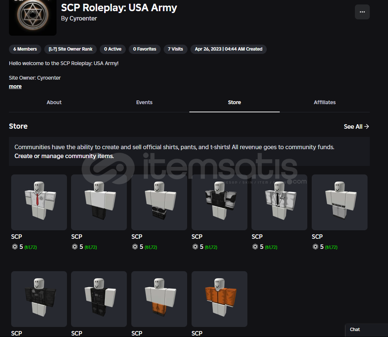Image resolution: width=388 pixels, height=337 pixels.
Task: Switch to the About tab
Action: [x=54, y=102]
